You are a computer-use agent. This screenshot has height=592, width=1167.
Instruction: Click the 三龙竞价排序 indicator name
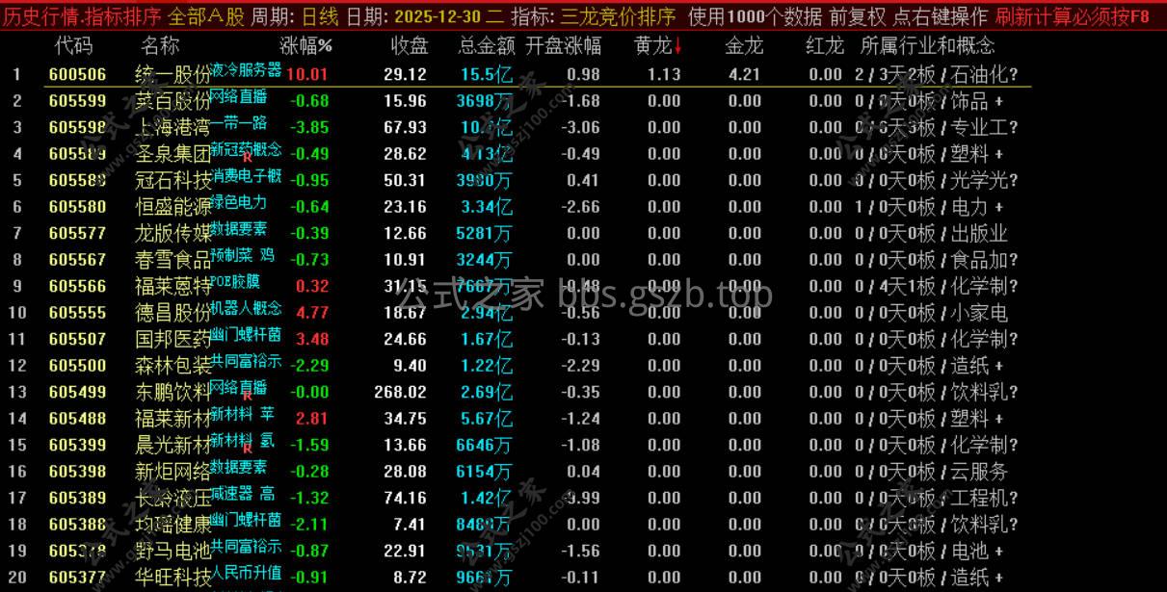click(618, 16)
